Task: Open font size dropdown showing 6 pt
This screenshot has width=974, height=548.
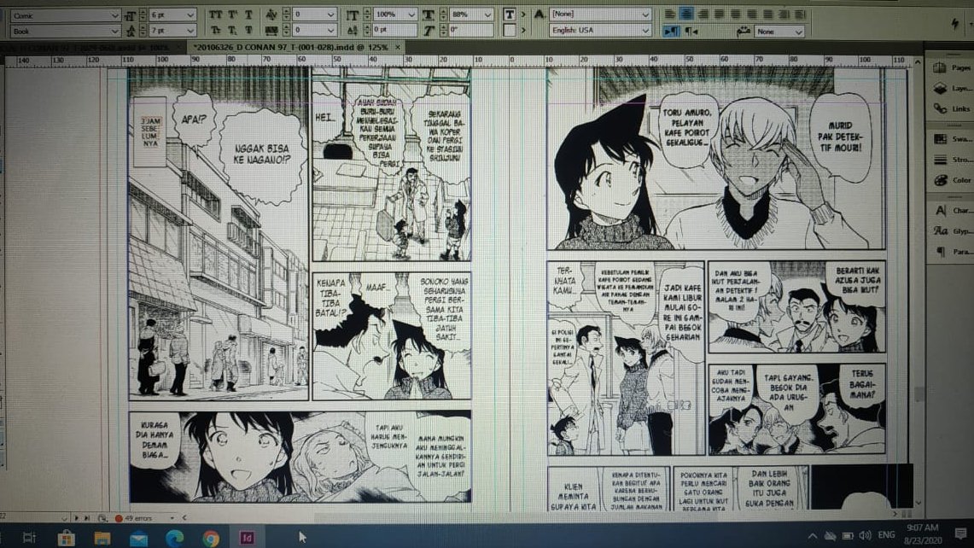Action: point(172,15)
